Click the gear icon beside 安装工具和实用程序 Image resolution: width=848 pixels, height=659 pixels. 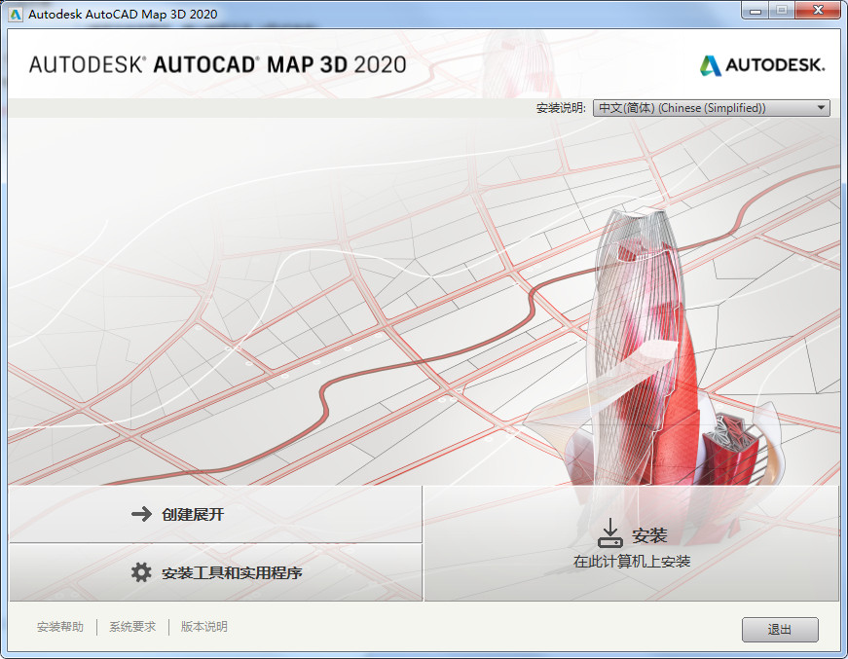tap(142, 572)
